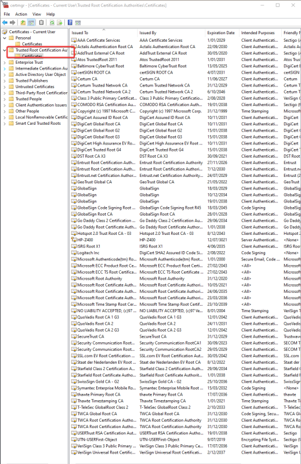
Task: Click certificate icon beside Certum CA
Action: pos(74,79)
